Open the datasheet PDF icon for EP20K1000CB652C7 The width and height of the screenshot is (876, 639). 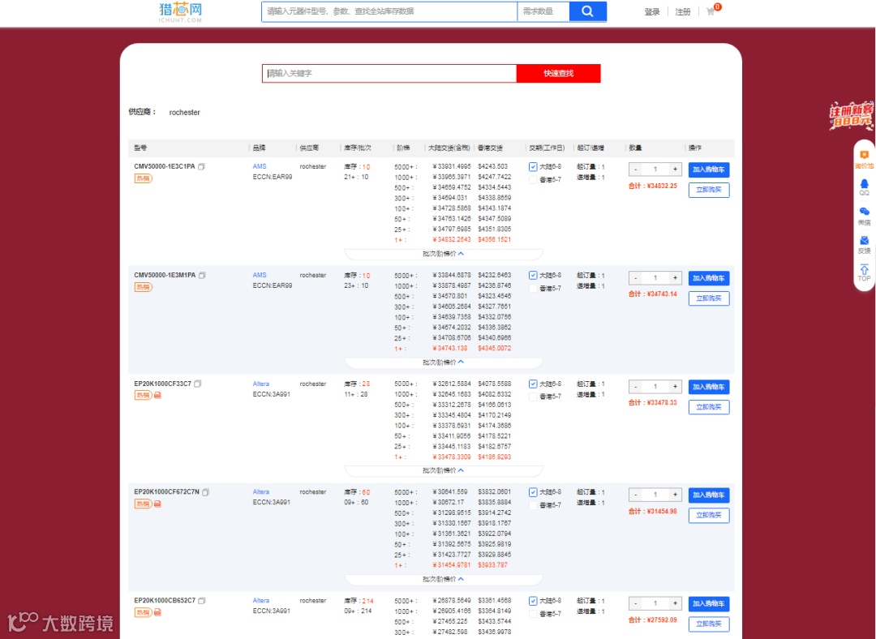[x=157, y=612]
